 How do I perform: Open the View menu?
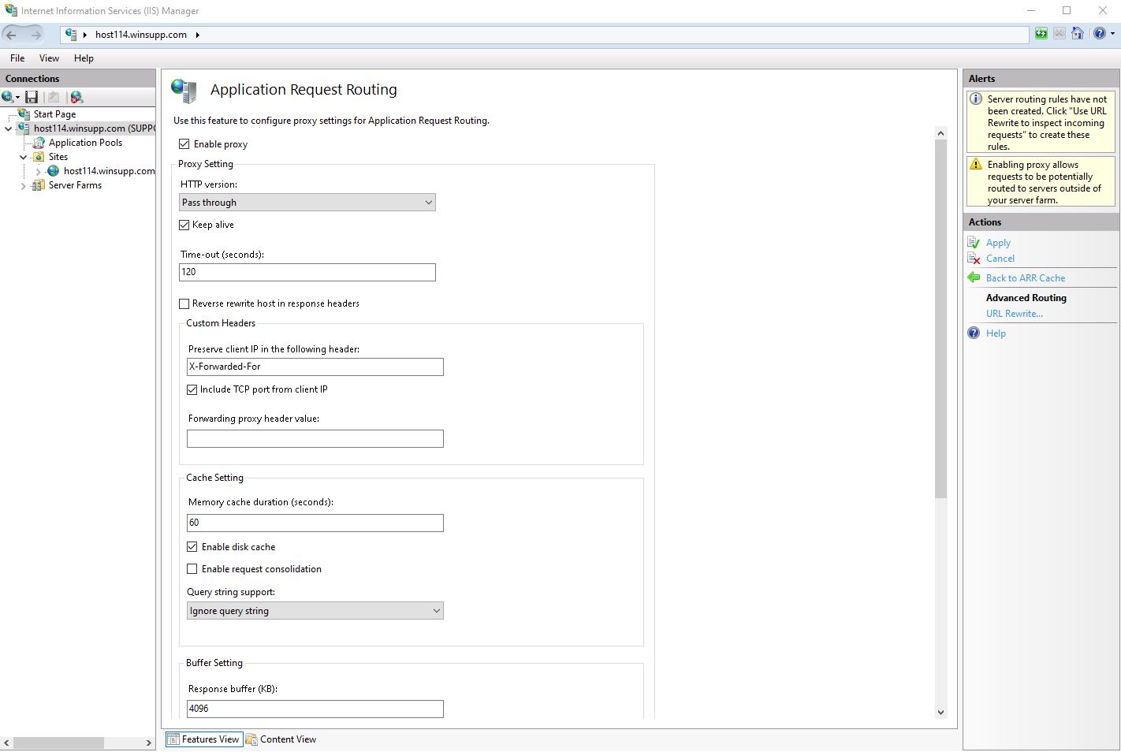pyautogui.click(x=49, y=58)
